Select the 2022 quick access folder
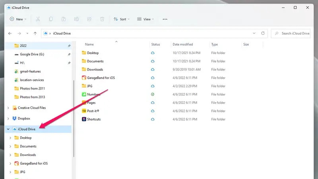Viewport: 318px width, 179px height. pos(38,46)
